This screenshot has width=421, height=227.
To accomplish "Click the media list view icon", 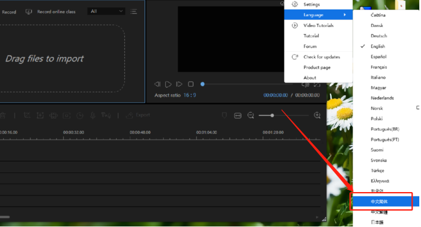I will (x=134, y=11).
